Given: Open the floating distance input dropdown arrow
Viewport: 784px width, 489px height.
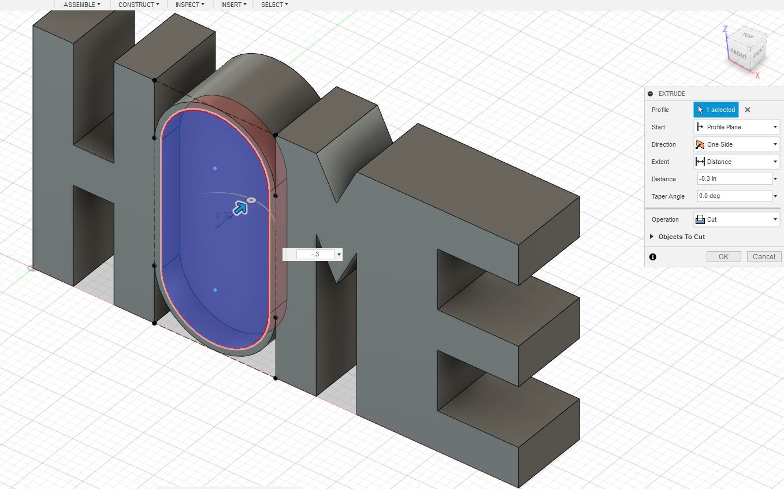Looking at the screenshot, I should (x=339, y=254).
